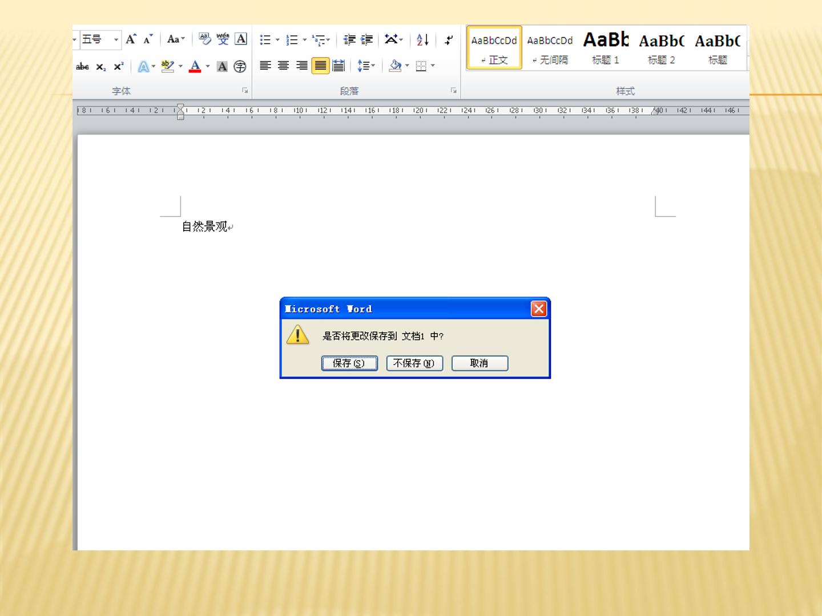822x616 pixels.
Task: Toggle justify alignment button
Action: click(x=320, y=66)
